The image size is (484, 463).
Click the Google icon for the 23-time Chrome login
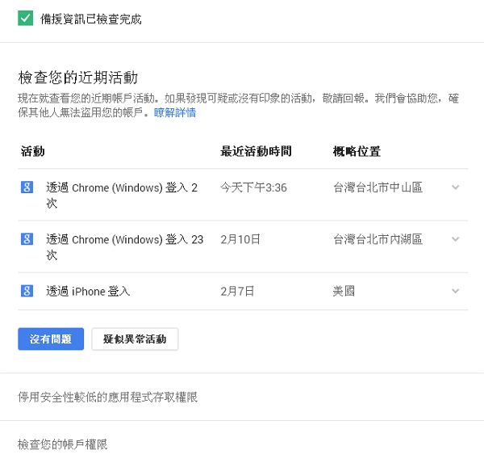point(27,239)
